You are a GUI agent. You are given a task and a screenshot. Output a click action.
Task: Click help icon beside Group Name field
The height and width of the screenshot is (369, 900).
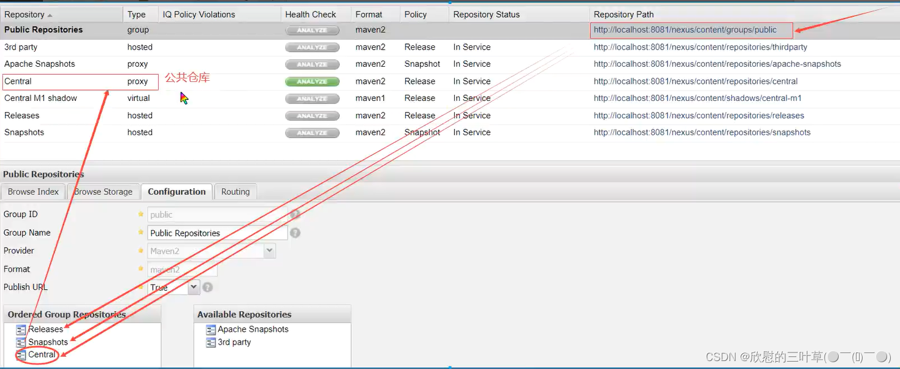coord(295,233)
